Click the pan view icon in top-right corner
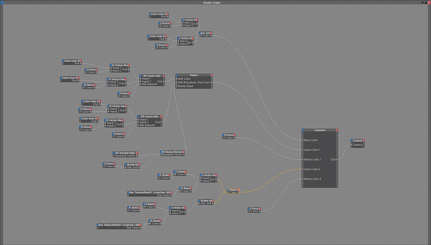The height and width of the screenshot is (245, 431). [422, 2]
